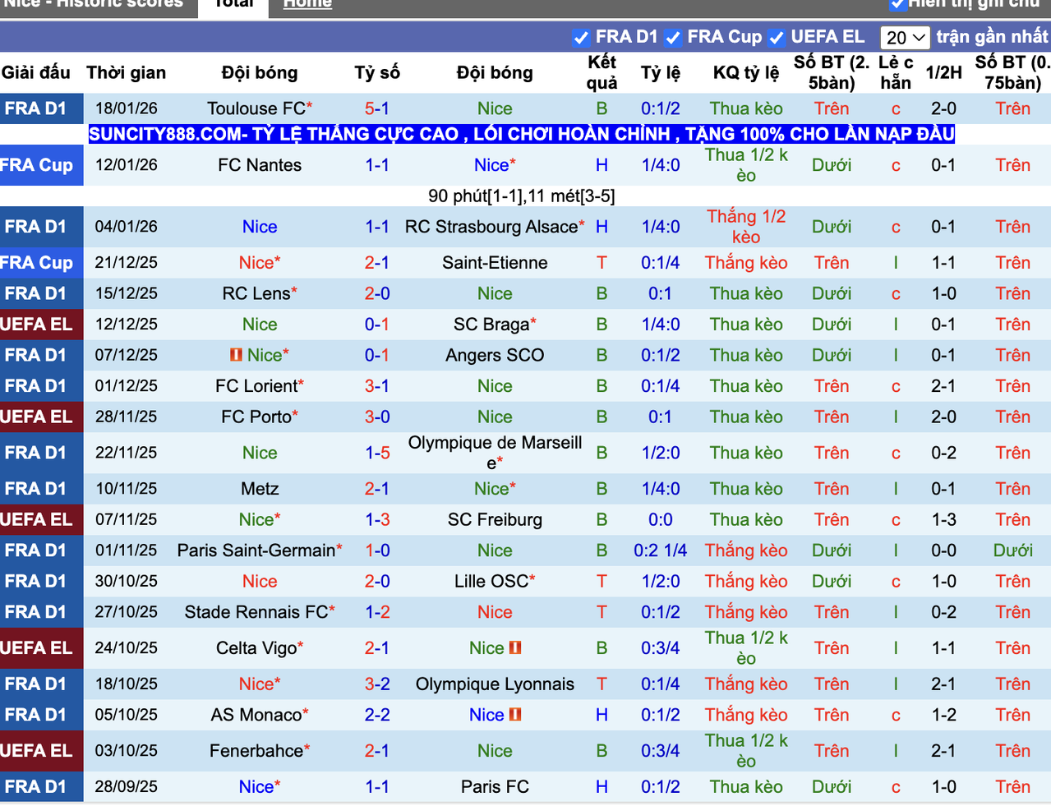Viewport: 1051px width, 806px height.
Task: Click the 0:3/4 odds for Fenerbahce match
Action: pyautogui.click(x=660, y=751)
